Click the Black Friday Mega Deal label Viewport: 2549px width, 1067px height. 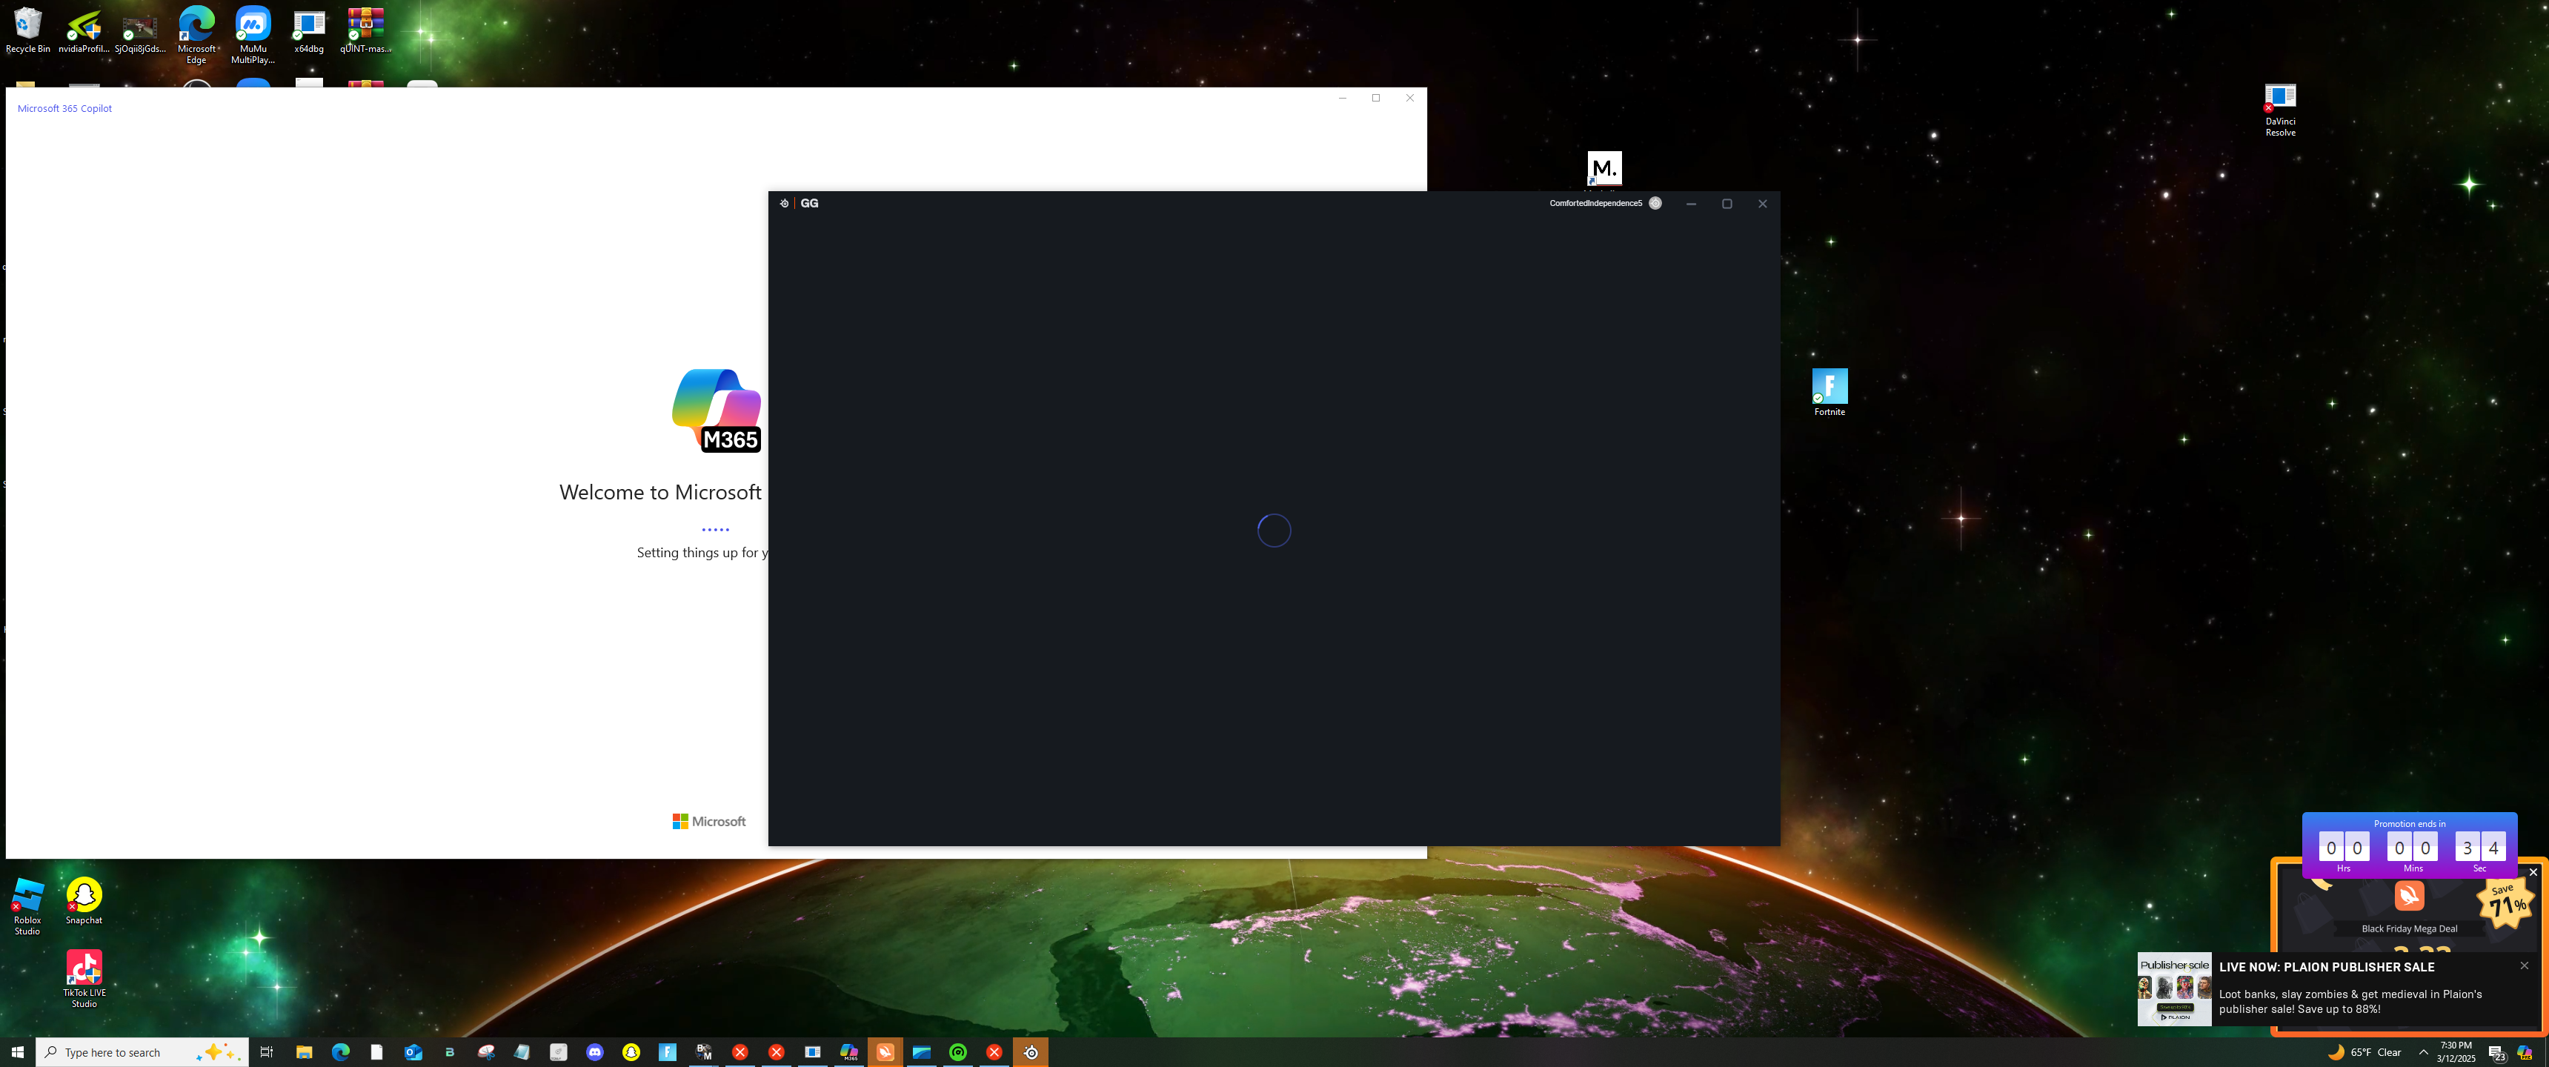2410,928
